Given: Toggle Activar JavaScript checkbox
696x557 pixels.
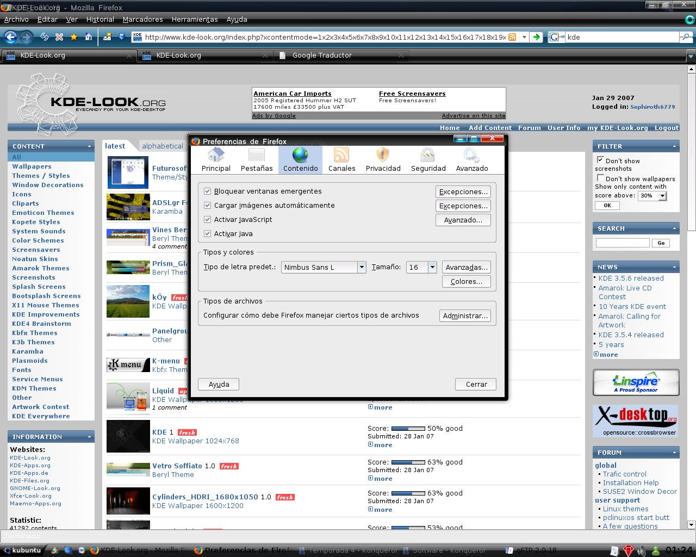Looking at the screenshot, I should [207, 219].
